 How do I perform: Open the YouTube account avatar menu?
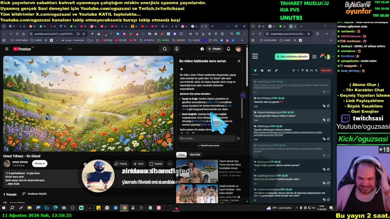pos(239,49)
